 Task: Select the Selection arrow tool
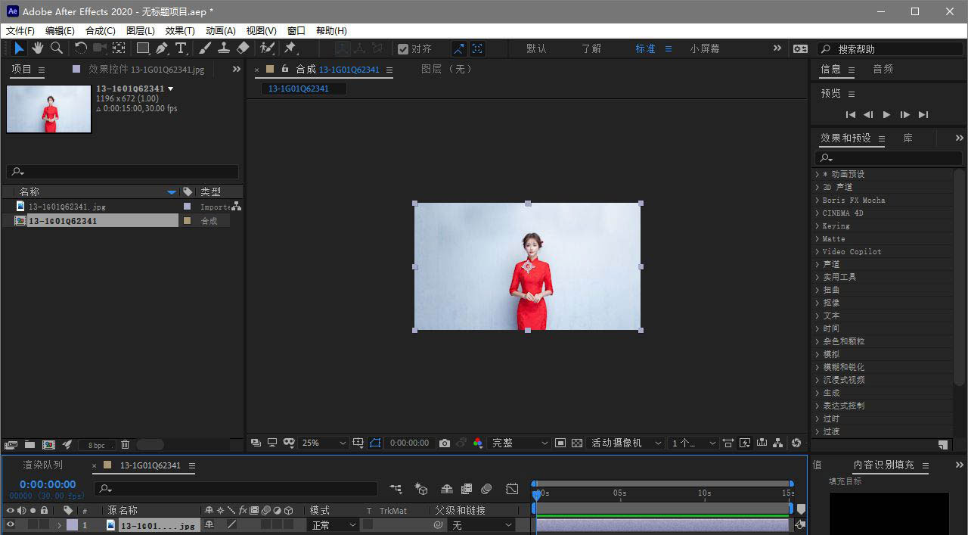point(19,48)
